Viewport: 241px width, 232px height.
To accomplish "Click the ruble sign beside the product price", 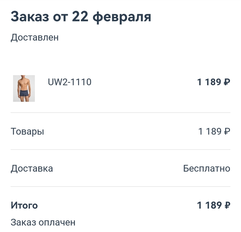I will point(227,82).
